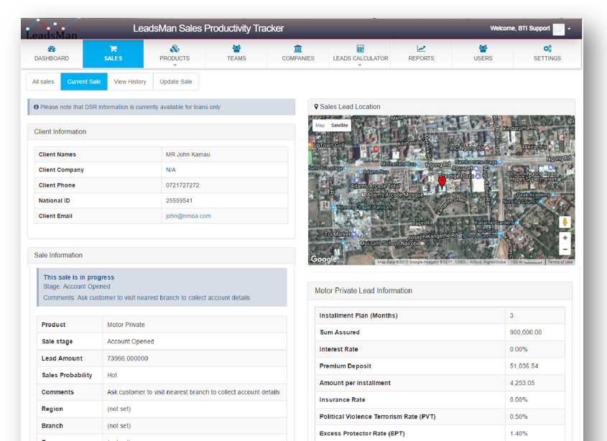Switch to the View History tab
The image size is (607, 441).
[130, 82]
